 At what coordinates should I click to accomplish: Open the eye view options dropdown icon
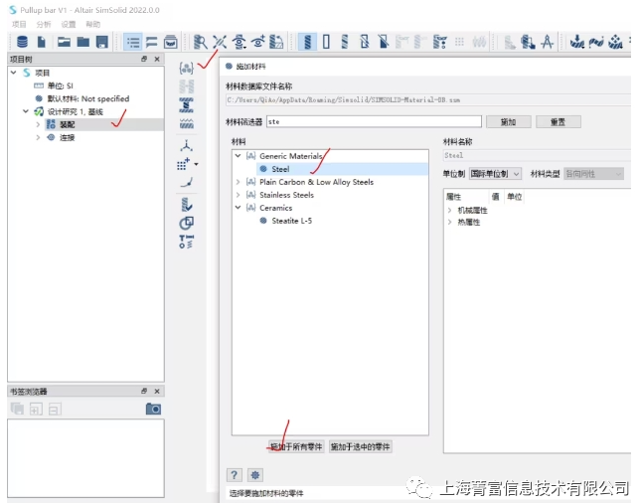240,42
